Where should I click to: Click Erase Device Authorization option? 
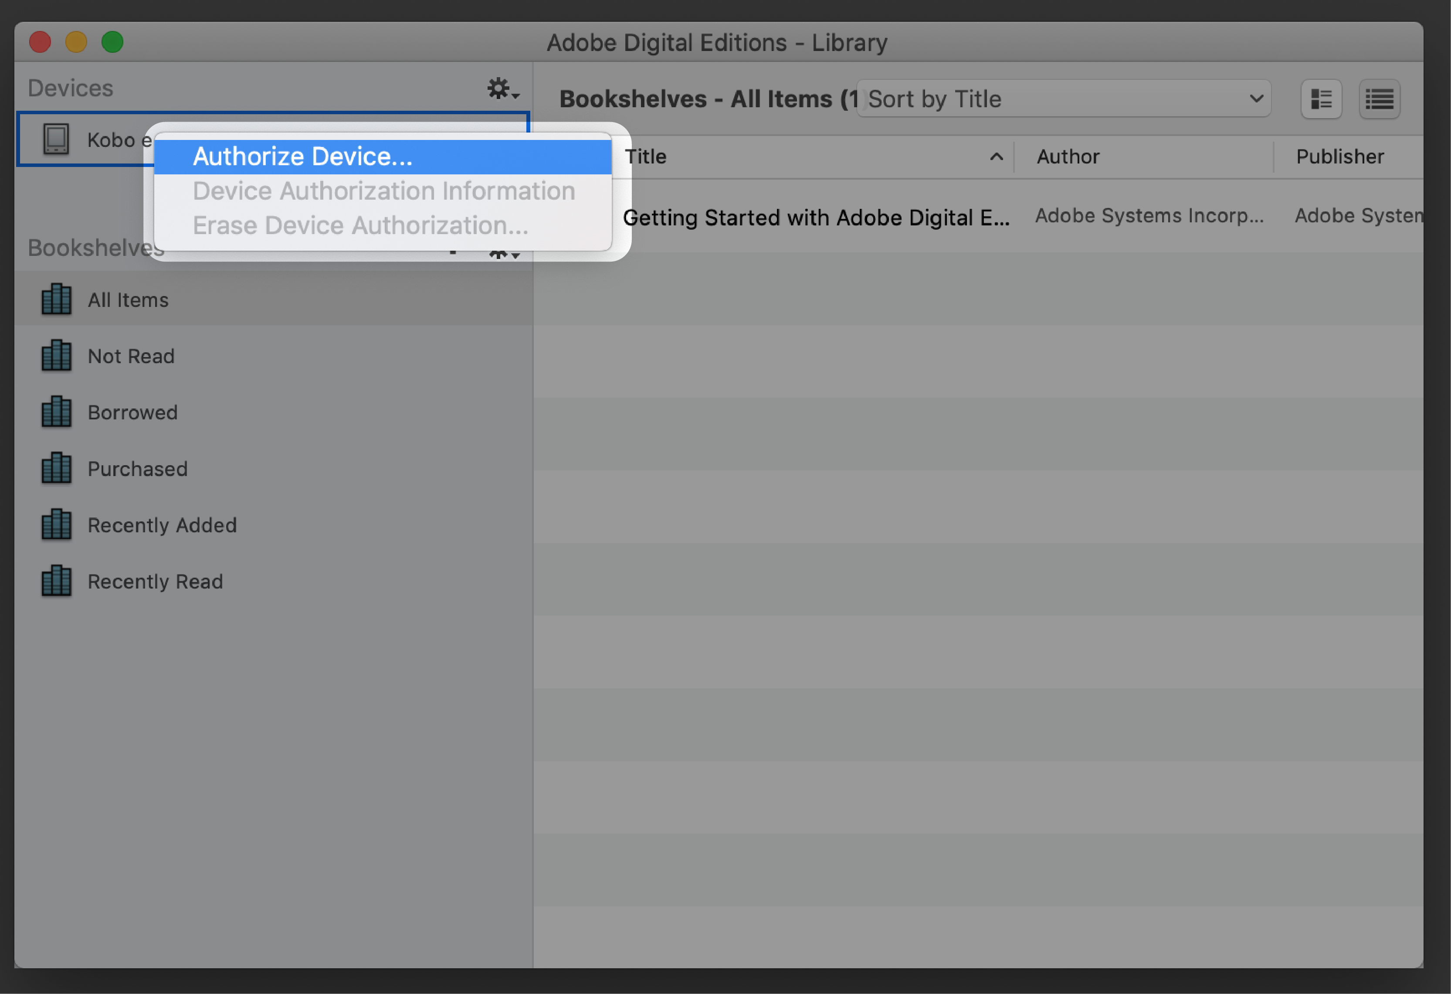[x=358, y=225]
